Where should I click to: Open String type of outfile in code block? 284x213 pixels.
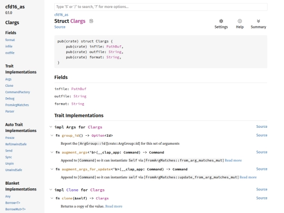point(115,52)
